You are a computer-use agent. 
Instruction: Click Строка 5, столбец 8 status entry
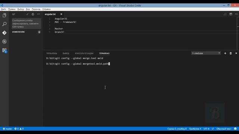click(x=177, y=129)
